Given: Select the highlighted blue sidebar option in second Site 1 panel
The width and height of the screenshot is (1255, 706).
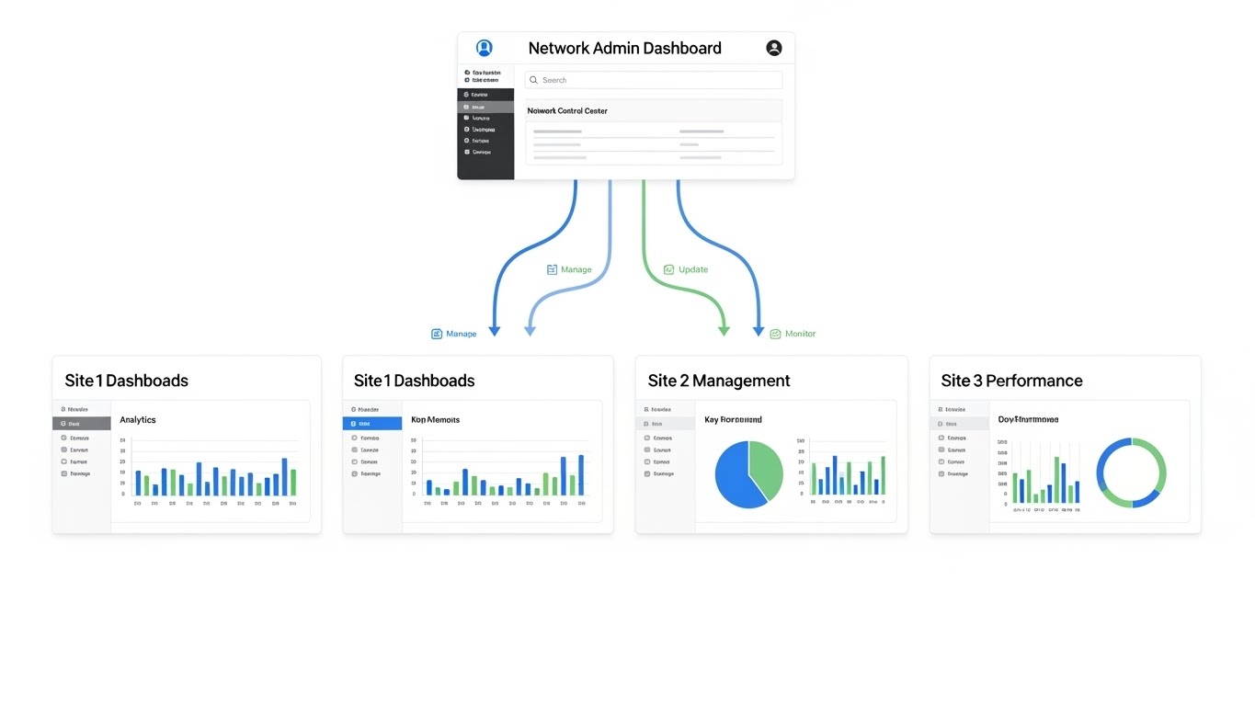Looking at the screenshot, I should pos(371,423).
